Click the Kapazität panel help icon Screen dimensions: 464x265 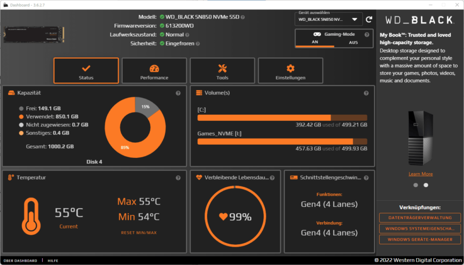178,93
